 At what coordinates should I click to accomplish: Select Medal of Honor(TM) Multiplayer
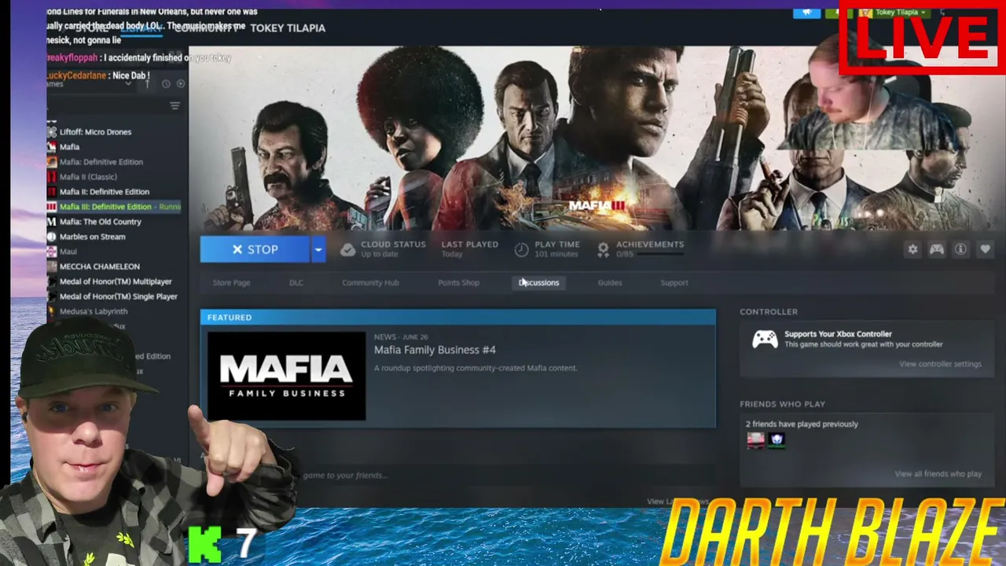click(116, 281)
